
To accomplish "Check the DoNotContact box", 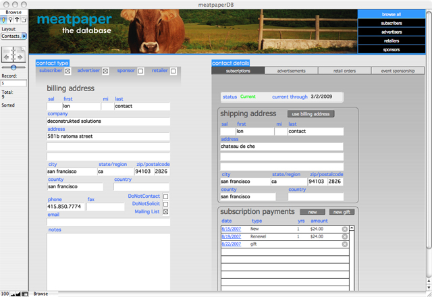I will 166,196.
